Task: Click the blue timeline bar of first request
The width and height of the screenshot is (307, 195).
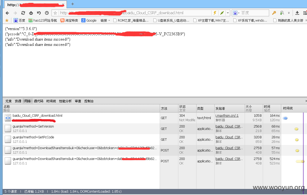Action: [x=285, y=118]
